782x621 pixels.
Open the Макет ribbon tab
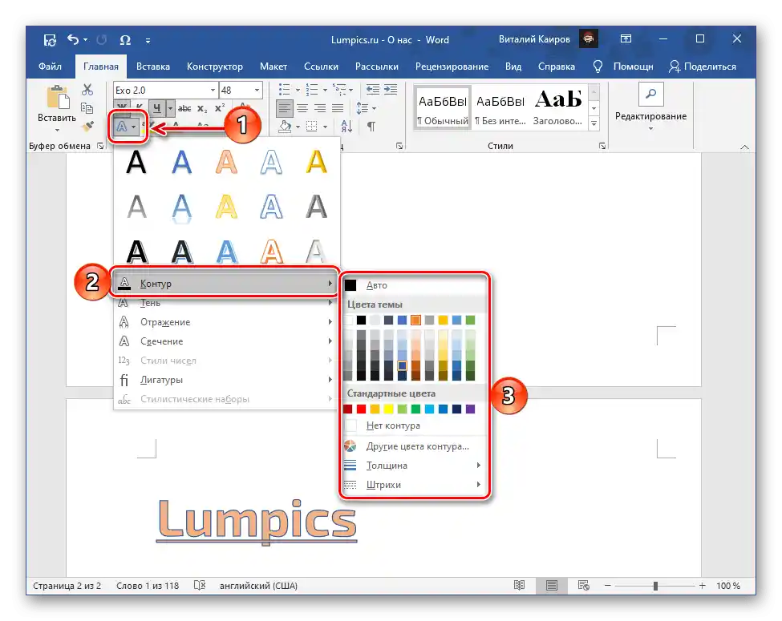(273, 67)
